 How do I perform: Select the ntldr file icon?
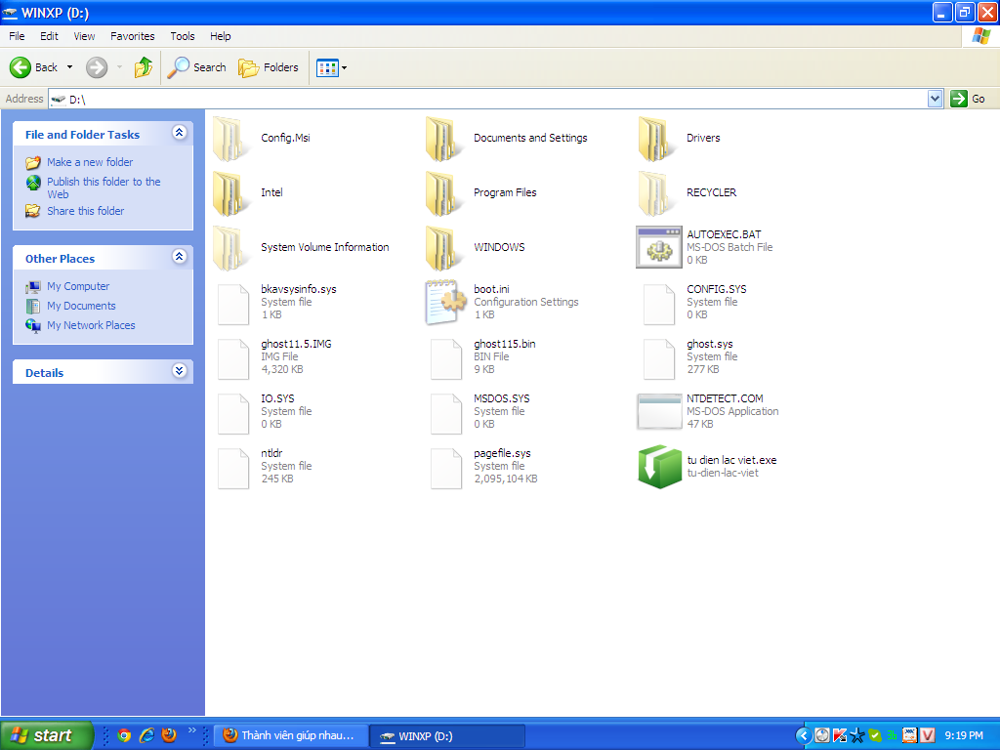232,470
